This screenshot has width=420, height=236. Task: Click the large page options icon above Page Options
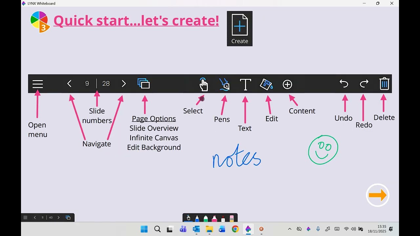click(x=144, y=84)
